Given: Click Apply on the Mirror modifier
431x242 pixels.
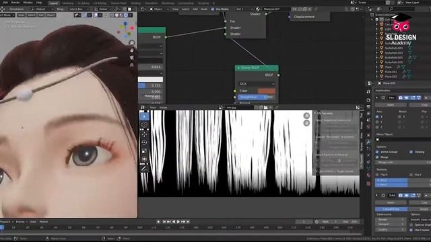Looking at the screenshot, I should click(391, 105).
